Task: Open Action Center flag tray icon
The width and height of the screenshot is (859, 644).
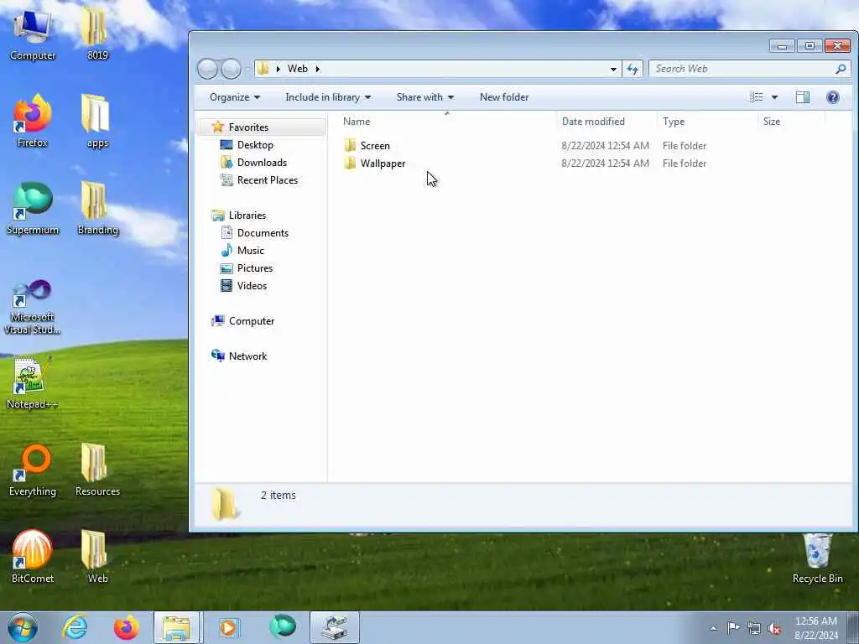Action: pos(733,627)
